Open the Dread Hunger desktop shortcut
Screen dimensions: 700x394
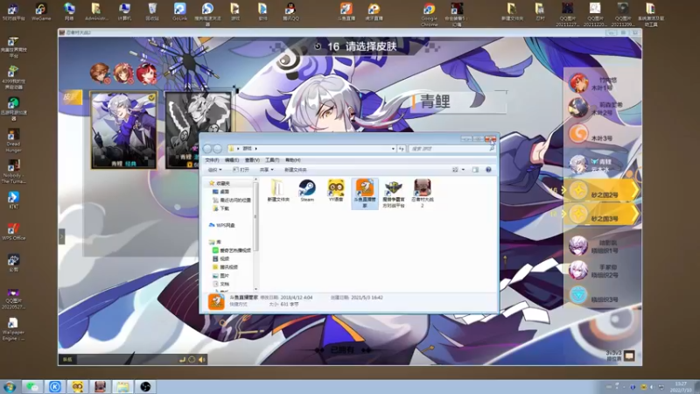[x=13, y=141]
